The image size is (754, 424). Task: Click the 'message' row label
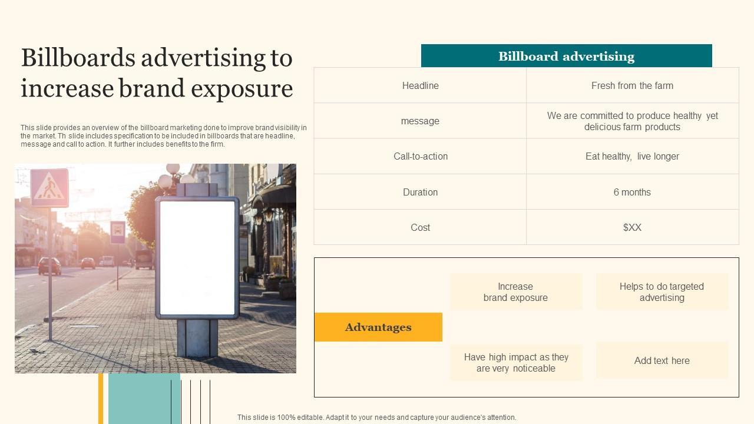pos(420,121)
